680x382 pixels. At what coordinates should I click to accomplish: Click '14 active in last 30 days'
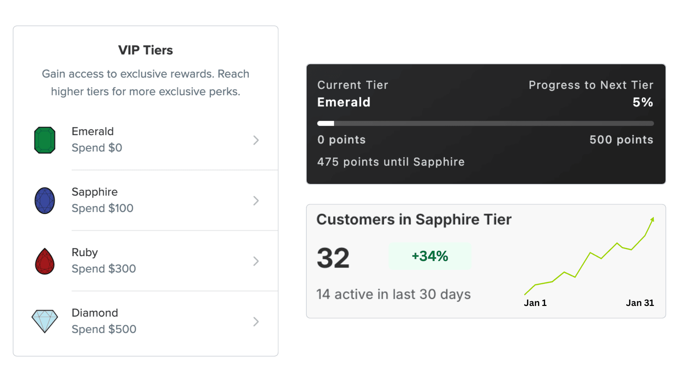pos(393,294)
